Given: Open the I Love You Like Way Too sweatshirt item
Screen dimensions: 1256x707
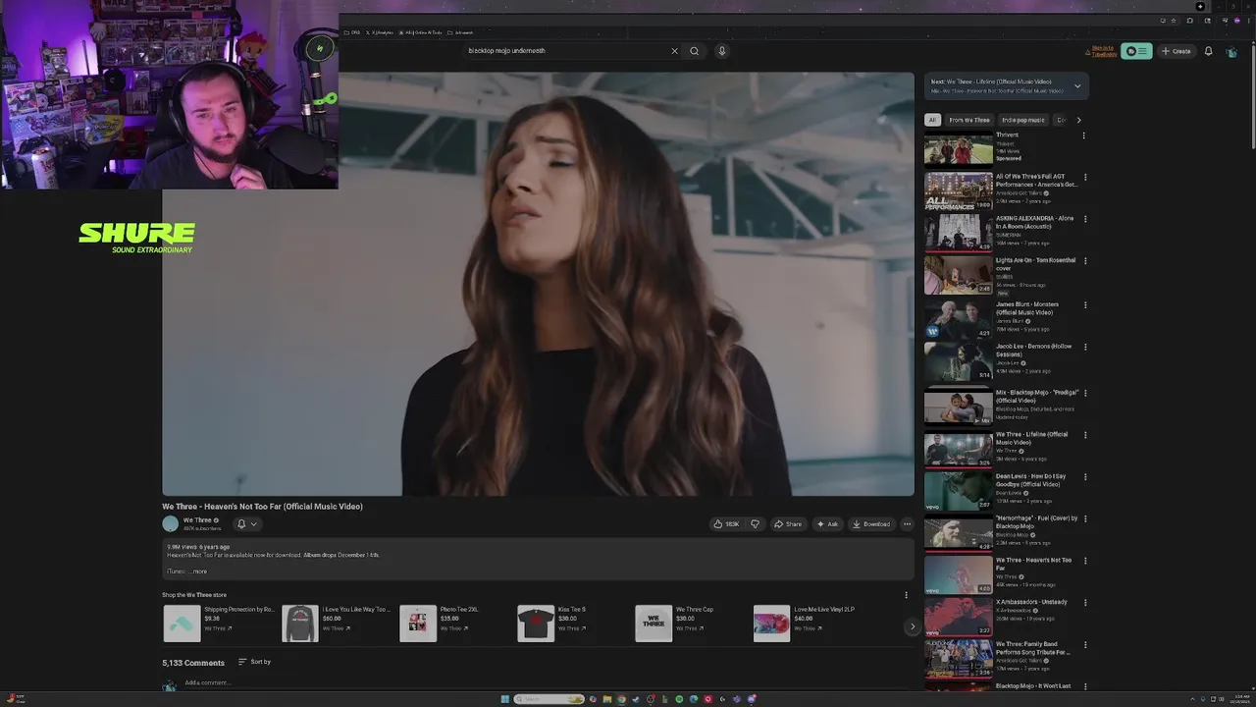Looking at the screenshot, I should 337,624.
